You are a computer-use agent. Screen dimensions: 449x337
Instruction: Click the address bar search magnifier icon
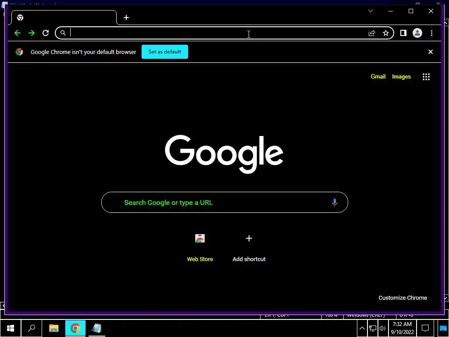tap(63, 33)
